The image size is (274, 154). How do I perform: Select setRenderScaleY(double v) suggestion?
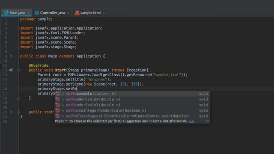[x=132, y=105]
